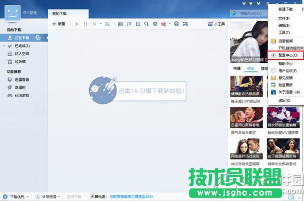The image size is (304, 201).
Task: Click the 新建 new task button
Action: [x=58, y=24]
